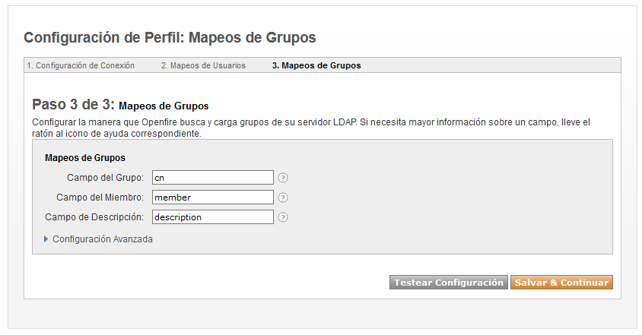Click the Configuración de Perfil page title
This screenshot has width=642, height=335.
tap(170, 38)
